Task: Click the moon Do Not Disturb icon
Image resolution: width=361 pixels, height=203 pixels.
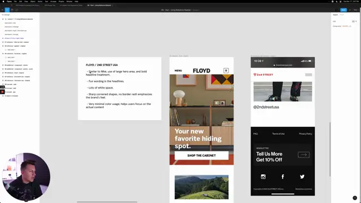Action: [x=337, y=1]
